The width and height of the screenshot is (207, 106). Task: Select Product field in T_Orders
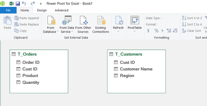tap(30, 76)
